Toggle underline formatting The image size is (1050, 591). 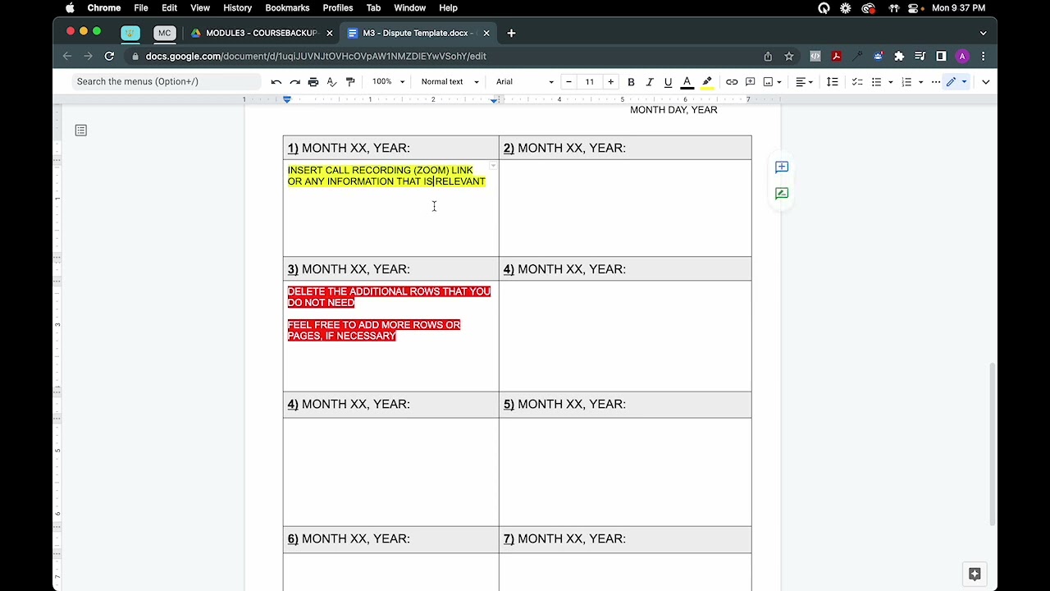(668, 81)
